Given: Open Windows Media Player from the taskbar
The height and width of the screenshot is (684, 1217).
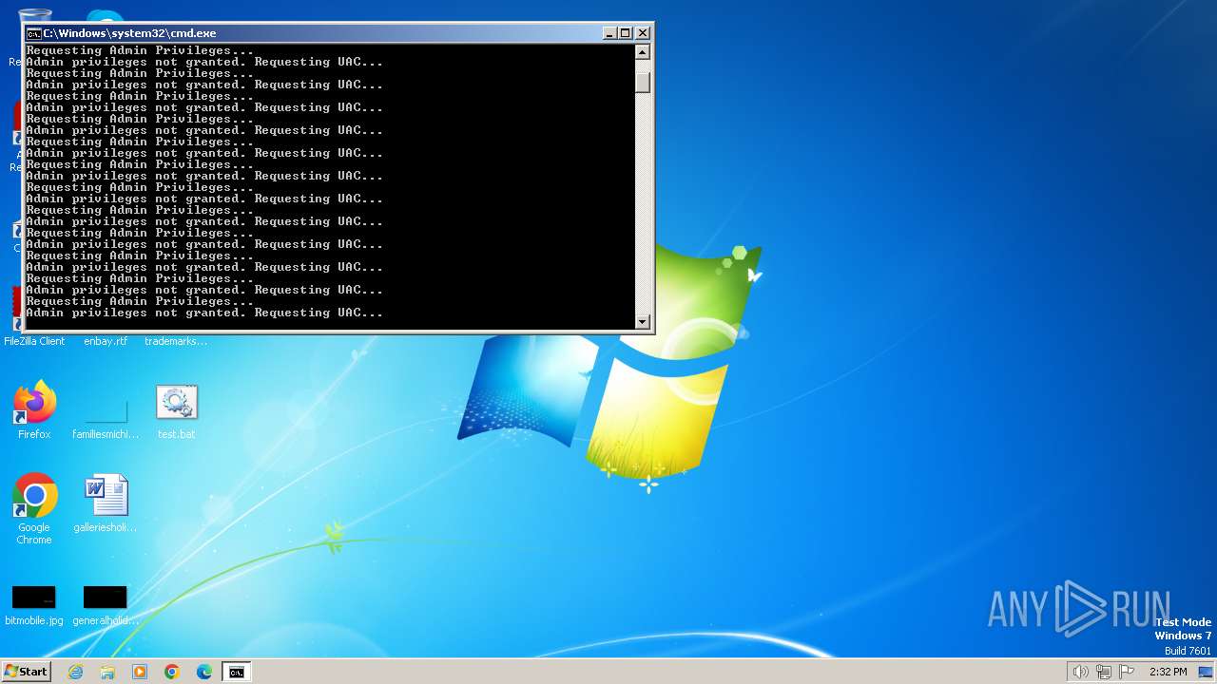Looking at the screenshot, I should pyautogui.click(x=140, y=672).
